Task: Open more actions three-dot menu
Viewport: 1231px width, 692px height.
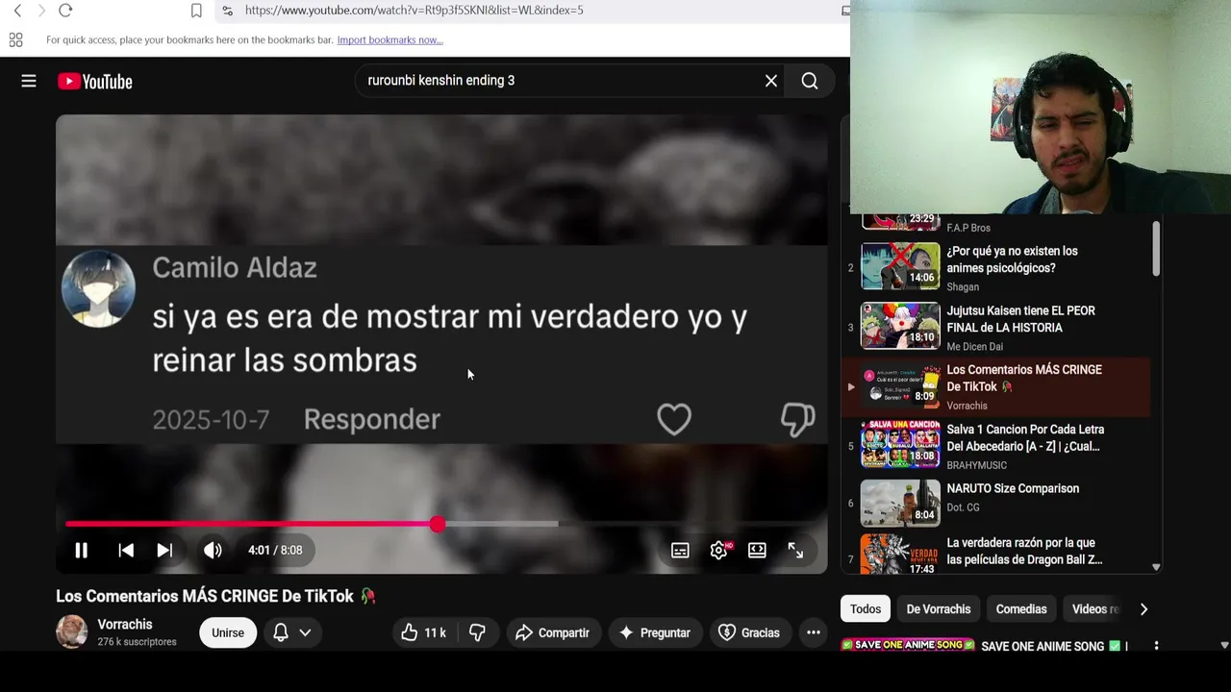Action: (814, 632)
